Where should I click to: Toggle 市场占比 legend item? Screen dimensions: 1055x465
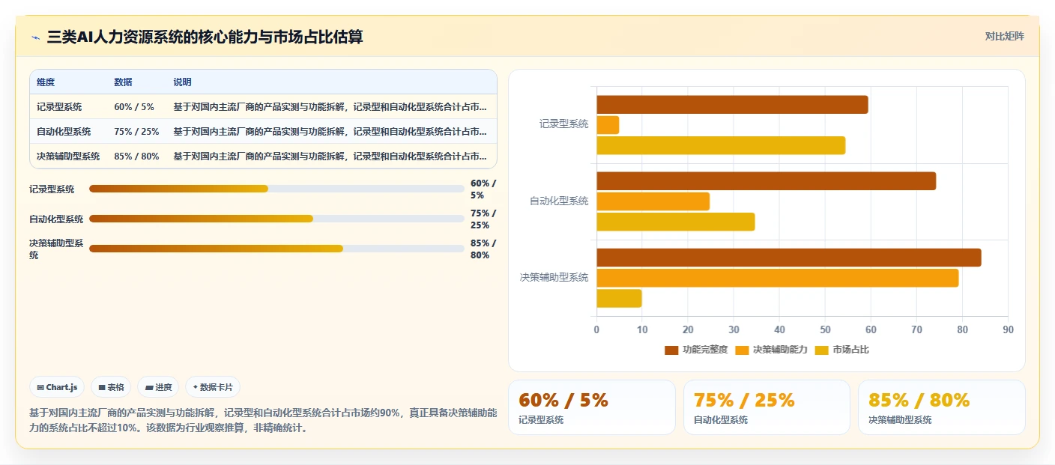(x=842, y=350)
